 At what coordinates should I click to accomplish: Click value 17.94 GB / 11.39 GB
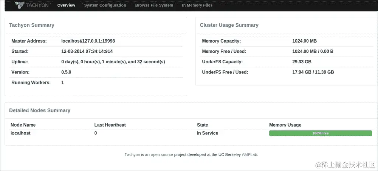point(313,72)
